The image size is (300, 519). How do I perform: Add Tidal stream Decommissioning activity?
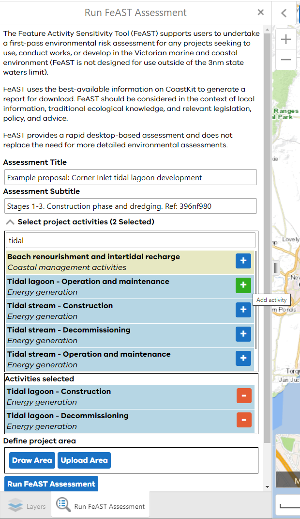[x=243, y=333]
